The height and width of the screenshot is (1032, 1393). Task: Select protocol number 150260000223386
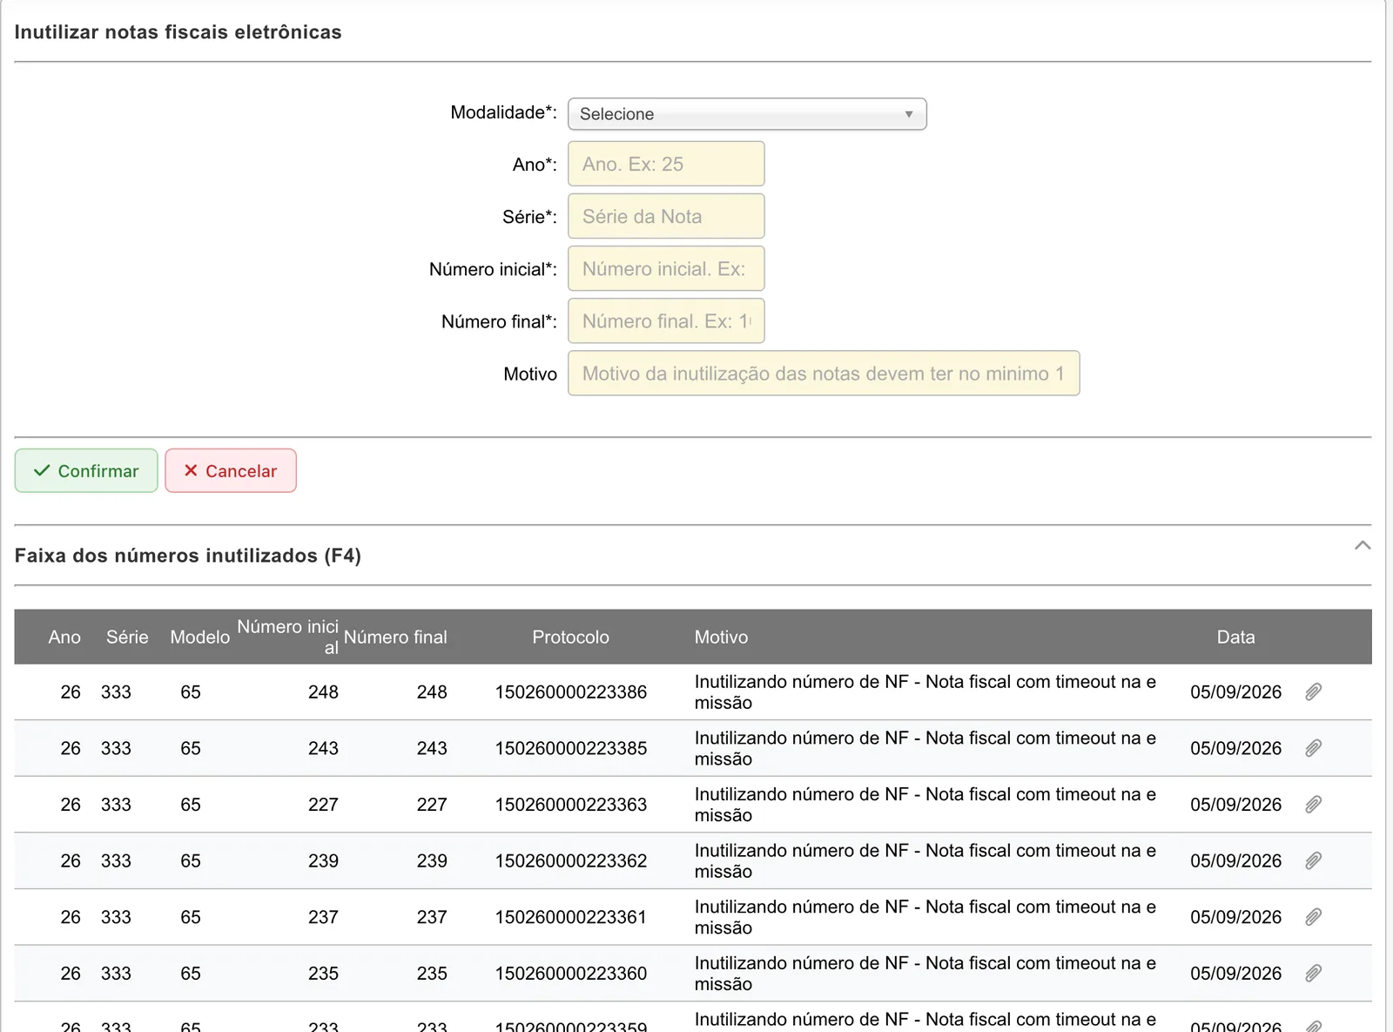(571, 692)
